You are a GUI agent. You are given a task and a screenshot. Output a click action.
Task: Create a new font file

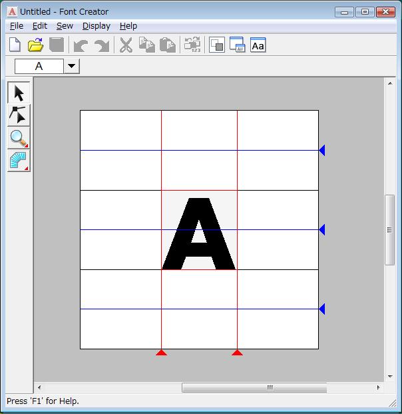tap(15, 45)
